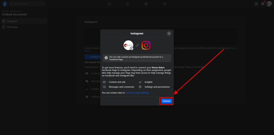Click the Instagram title of the dialog
This screenshot has width=274, height=135.
point(137,34)
